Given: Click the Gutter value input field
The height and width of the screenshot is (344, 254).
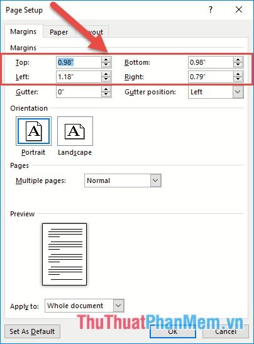Looking at the screenshot, I should [x=79, y=92].
